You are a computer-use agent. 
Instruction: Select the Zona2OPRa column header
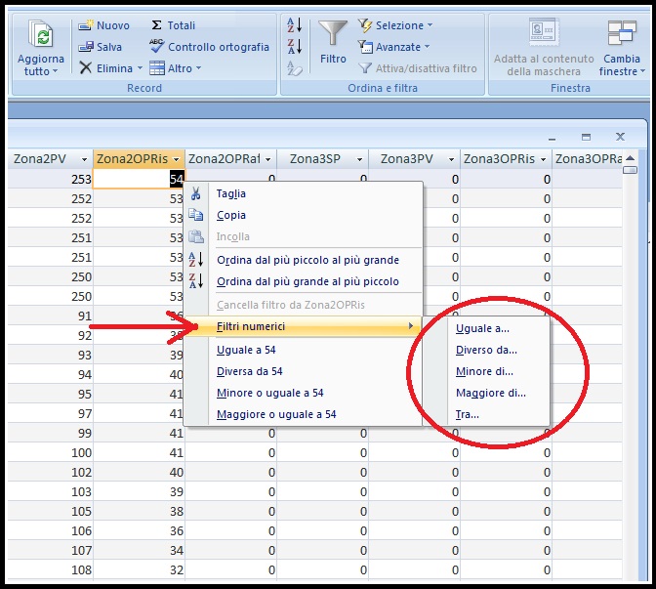230,159
